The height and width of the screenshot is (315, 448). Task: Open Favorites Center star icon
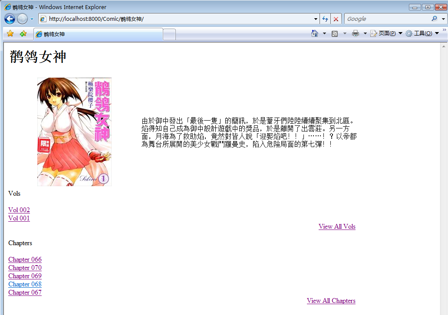[10, 34]
